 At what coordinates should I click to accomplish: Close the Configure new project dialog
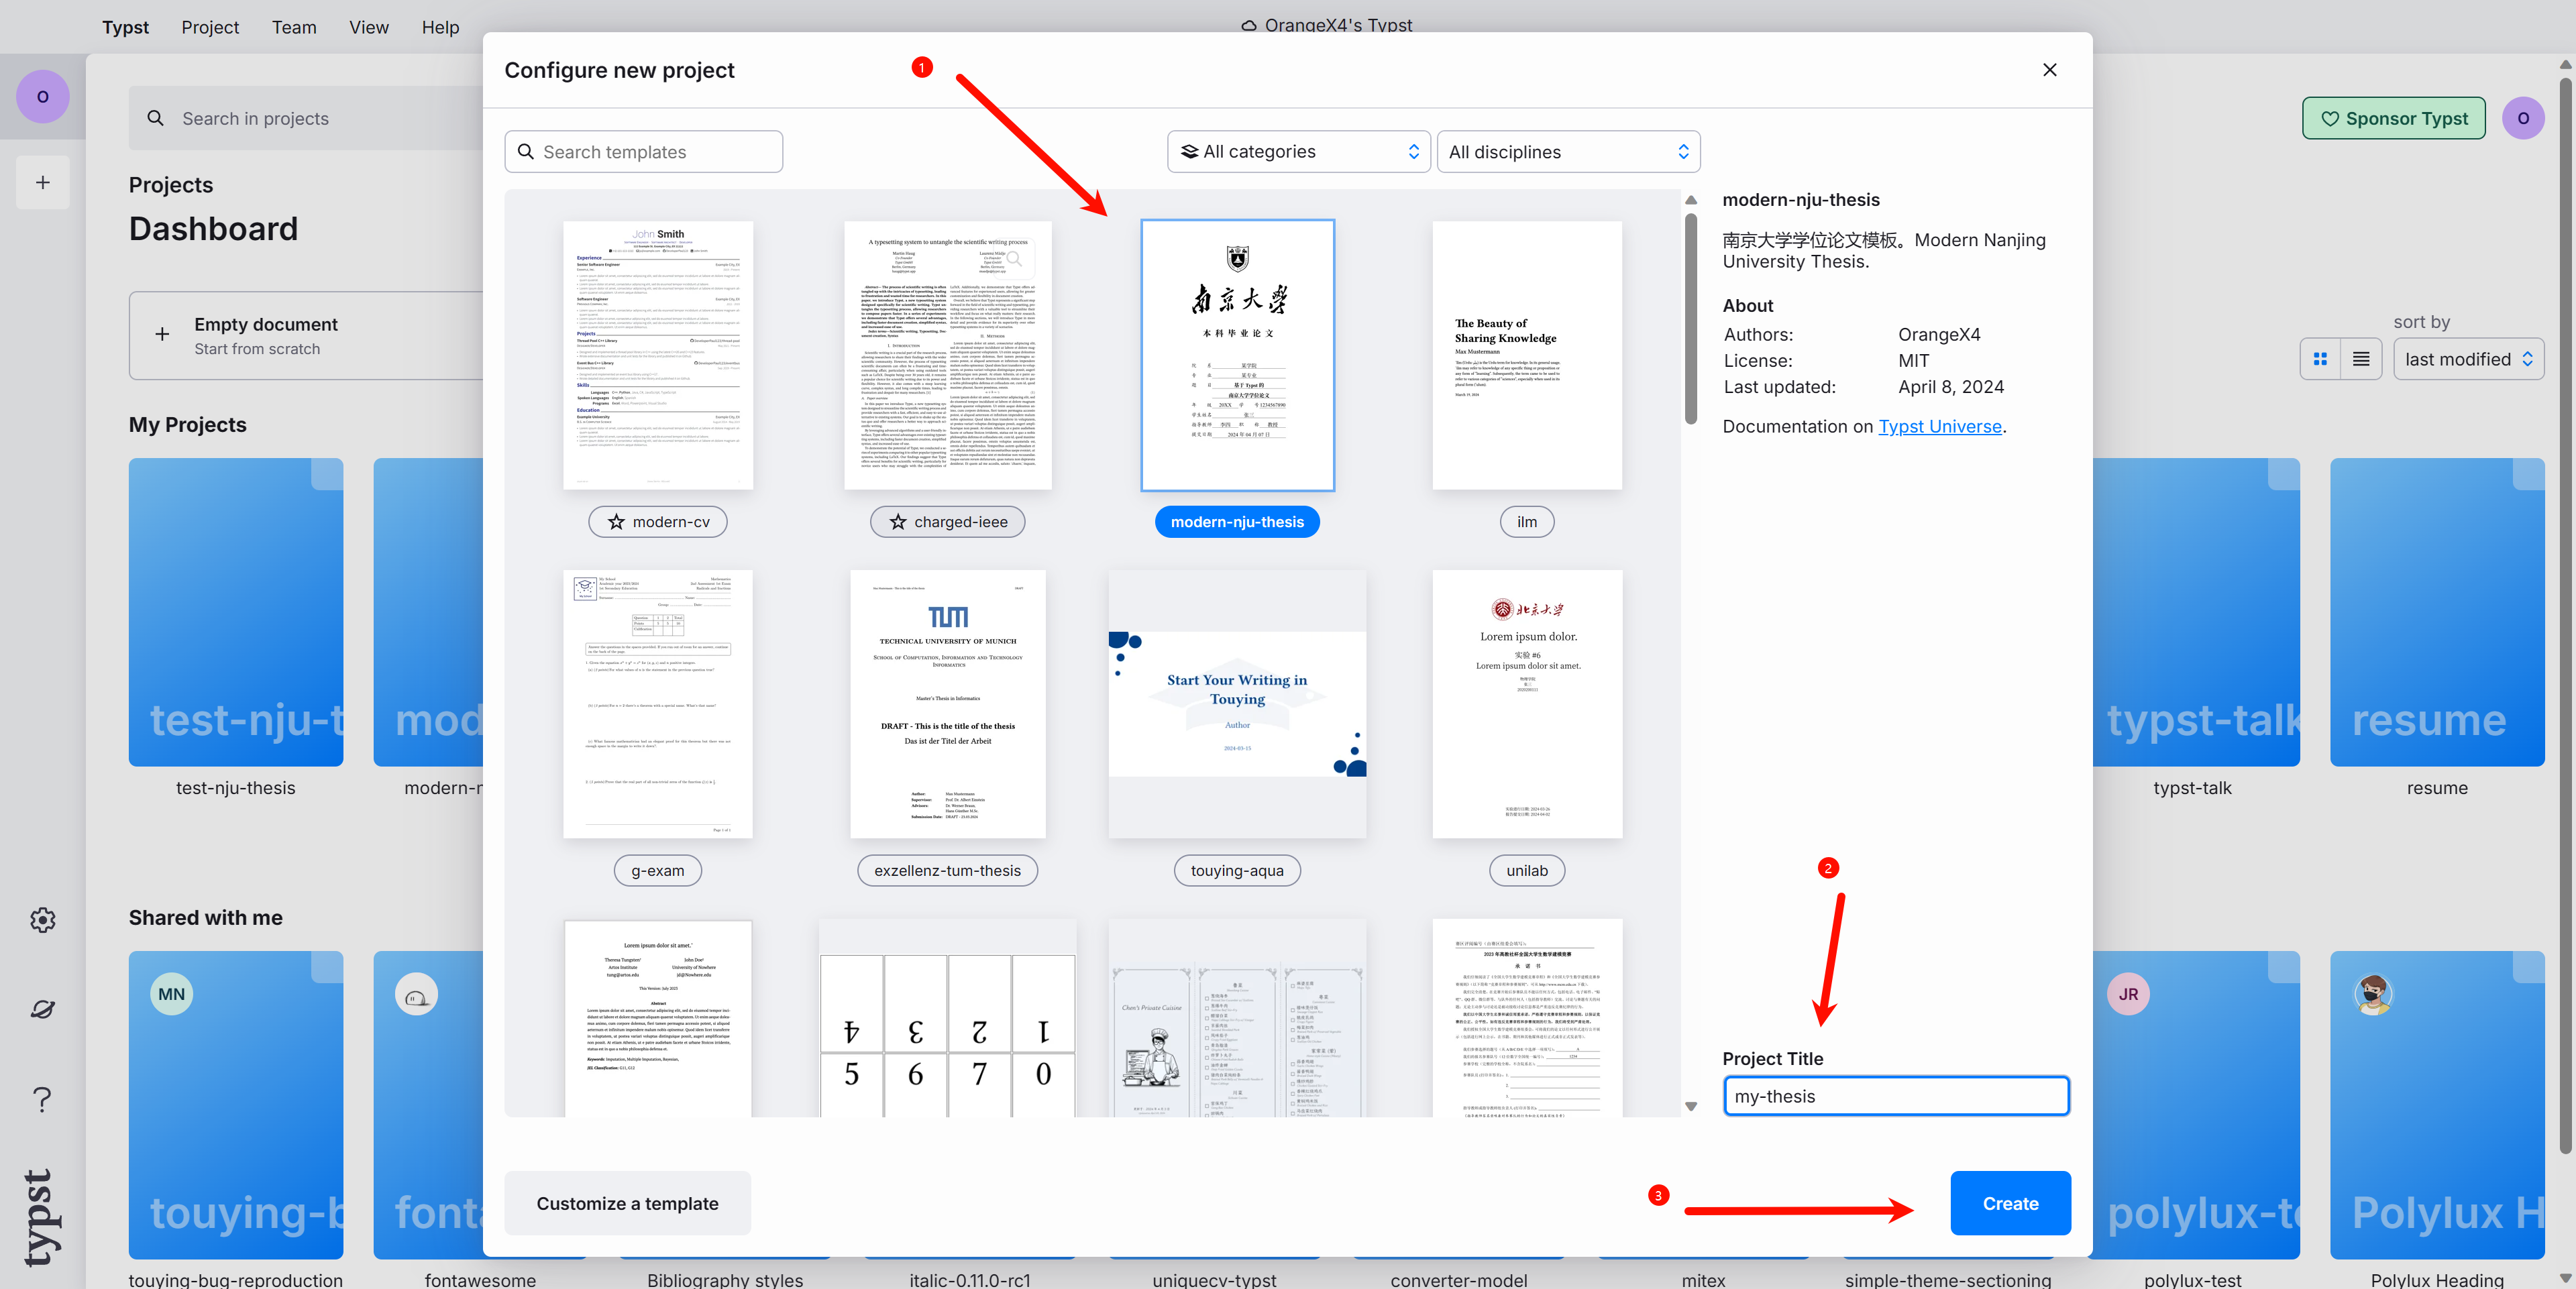click(2049, 70)
